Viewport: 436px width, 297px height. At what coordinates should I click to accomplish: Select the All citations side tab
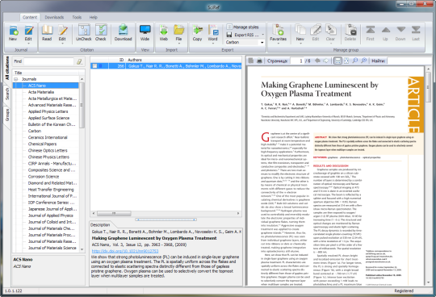[x=7, y=69]
